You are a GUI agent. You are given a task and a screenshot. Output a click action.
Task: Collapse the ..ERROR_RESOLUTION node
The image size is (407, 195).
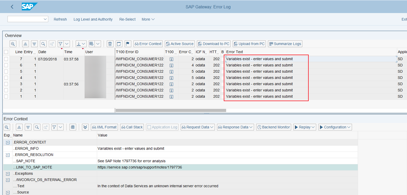pos(8,155)
